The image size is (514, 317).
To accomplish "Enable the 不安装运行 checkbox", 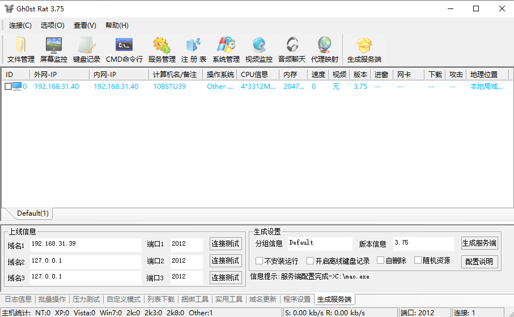I will (260, 260).
